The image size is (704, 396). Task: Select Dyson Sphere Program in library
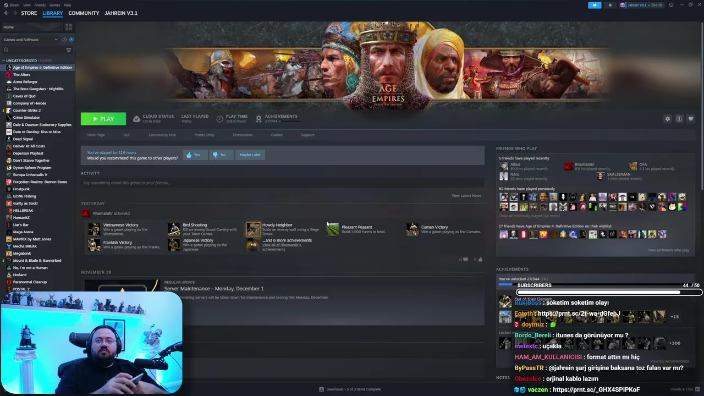[x=32, y=168]
